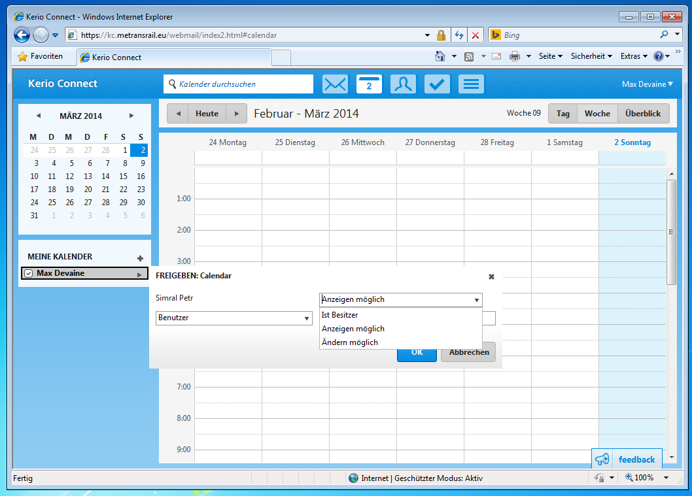This screenshot has width=692, height=496.
Task: Click the search magnifier icon
Action: (172, 84)
